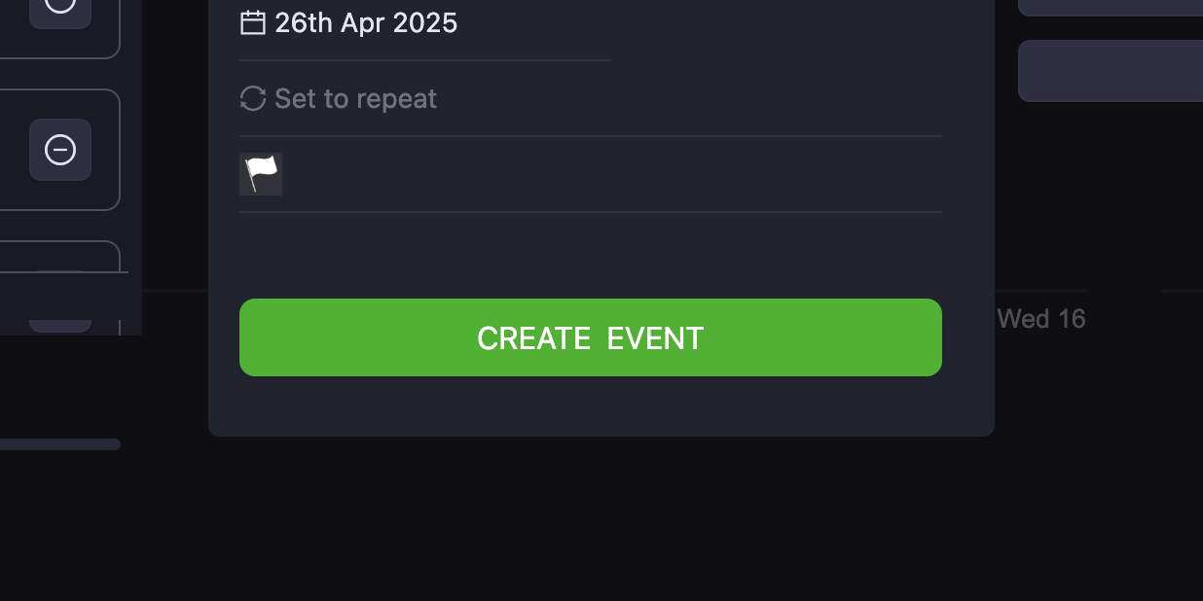Screen dimensions: 1203x601
Task: Click the cut-off minus button at the top left
Action: click(x=60, y=14)
